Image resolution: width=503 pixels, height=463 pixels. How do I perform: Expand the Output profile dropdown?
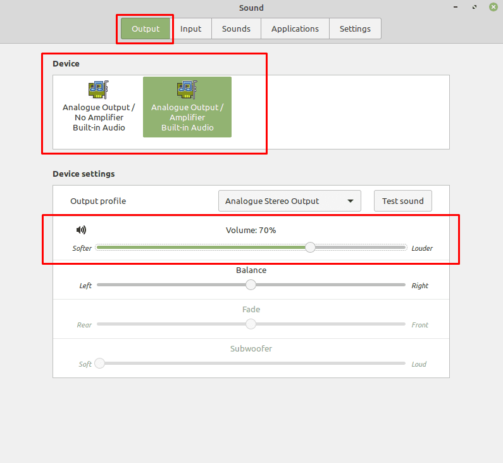pos(290,201)
